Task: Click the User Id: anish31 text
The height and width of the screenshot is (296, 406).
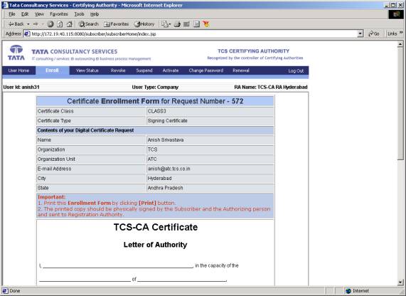Action: (21, 87)
